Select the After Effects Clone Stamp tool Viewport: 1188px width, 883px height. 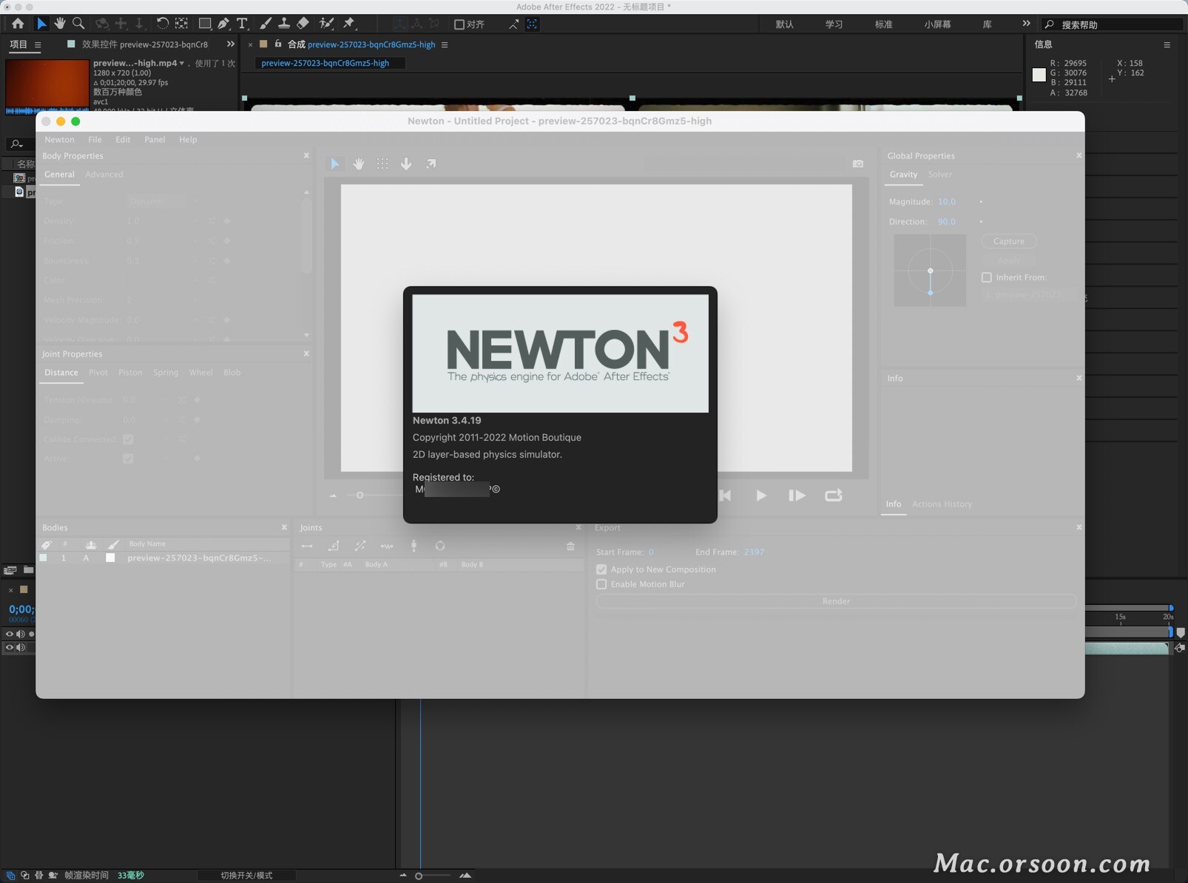pyautogui.click(x=284, y=24)
